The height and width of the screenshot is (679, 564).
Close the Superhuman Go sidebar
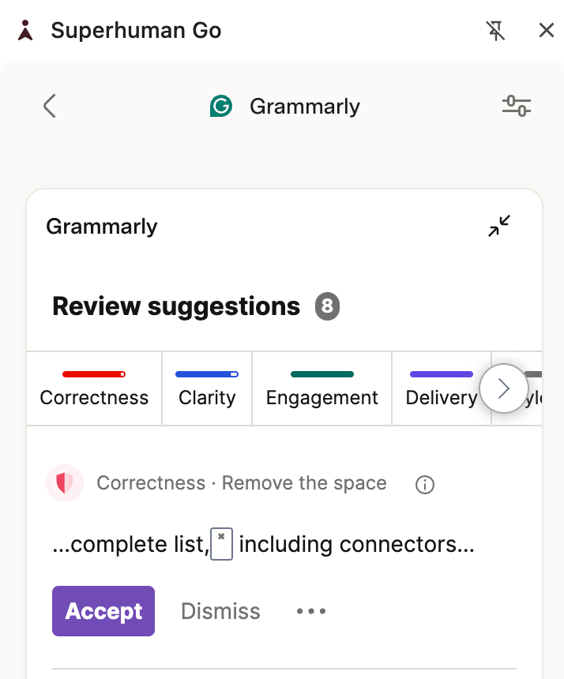547,30
